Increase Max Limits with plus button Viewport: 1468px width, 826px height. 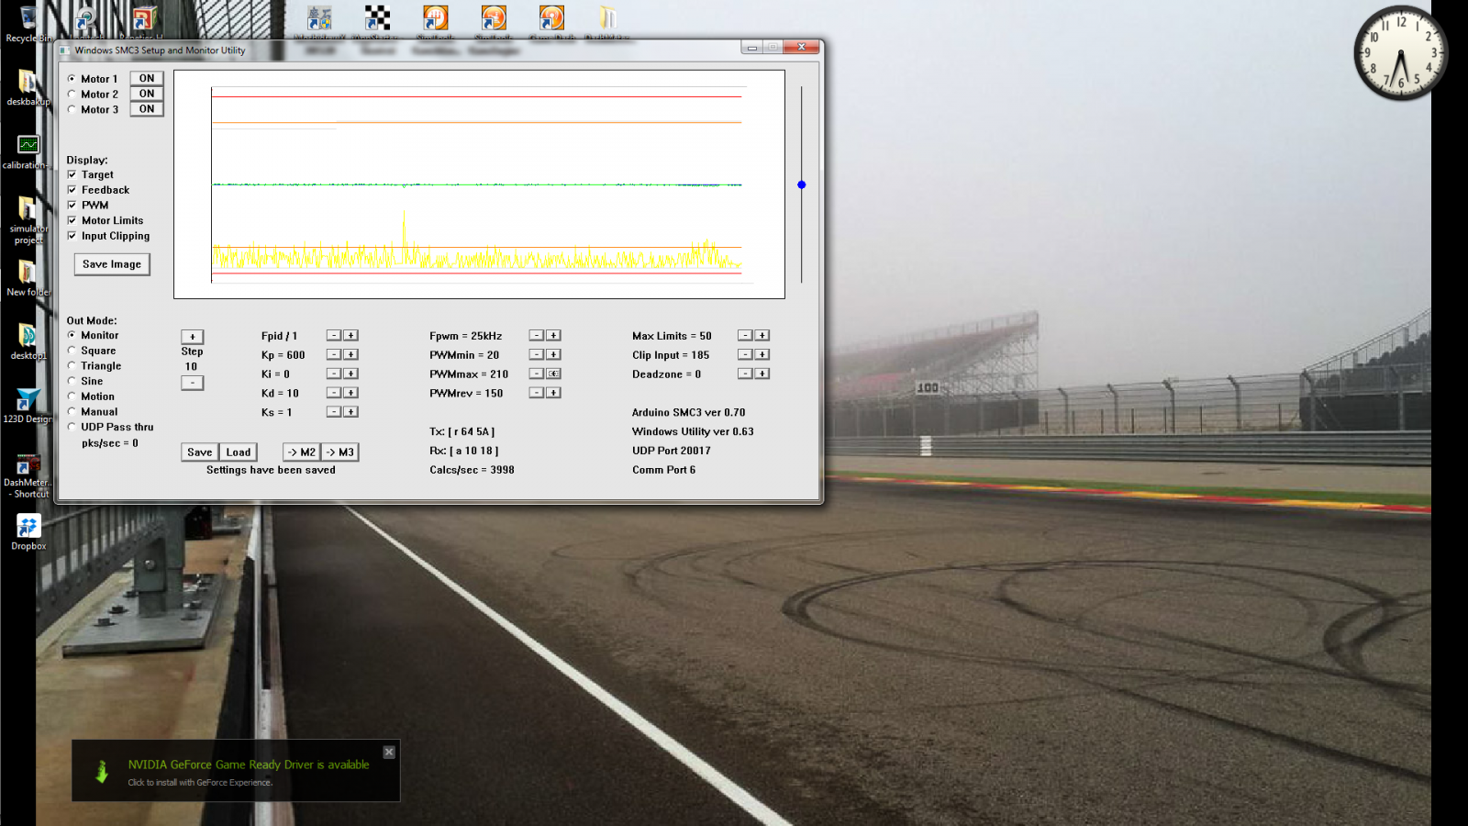coord(762,336)
